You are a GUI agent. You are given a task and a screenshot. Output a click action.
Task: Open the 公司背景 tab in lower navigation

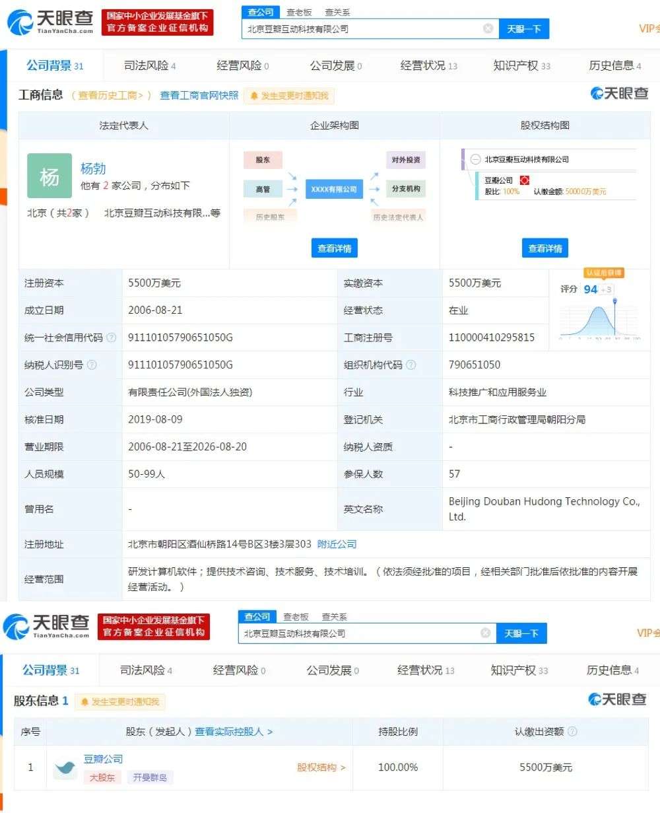point(51,670)
